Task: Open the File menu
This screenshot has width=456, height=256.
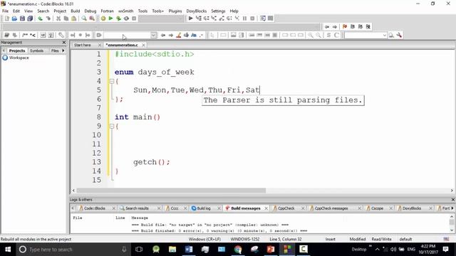Action: point(5,11)
